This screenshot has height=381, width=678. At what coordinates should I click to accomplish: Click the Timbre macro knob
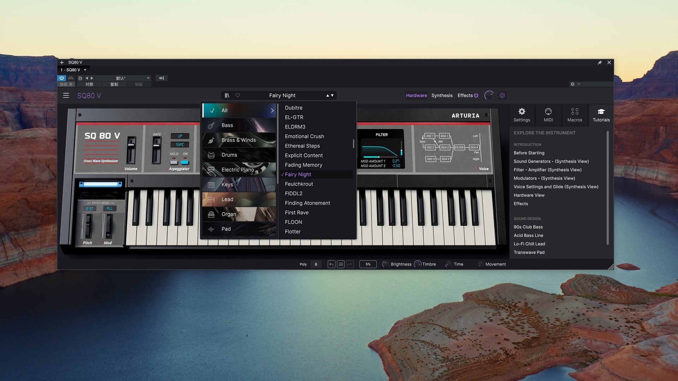(x=418, y=264)
